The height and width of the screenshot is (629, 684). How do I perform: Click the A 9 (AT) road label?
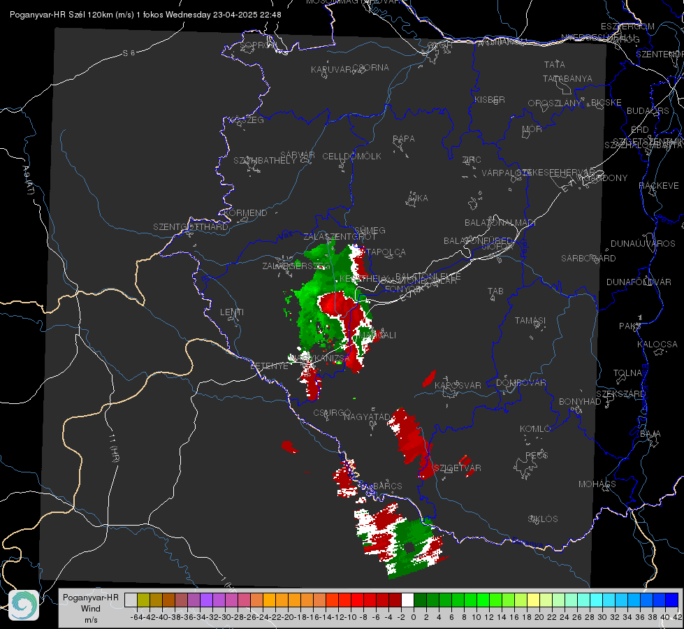click(x=27, y=180)
